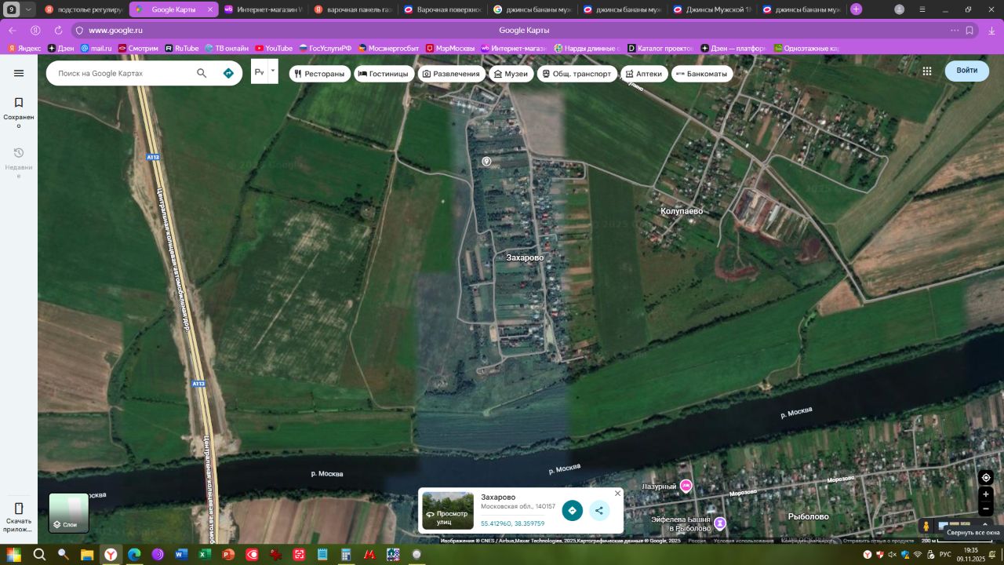Open Google apps grid icon

tap(927, 71)
